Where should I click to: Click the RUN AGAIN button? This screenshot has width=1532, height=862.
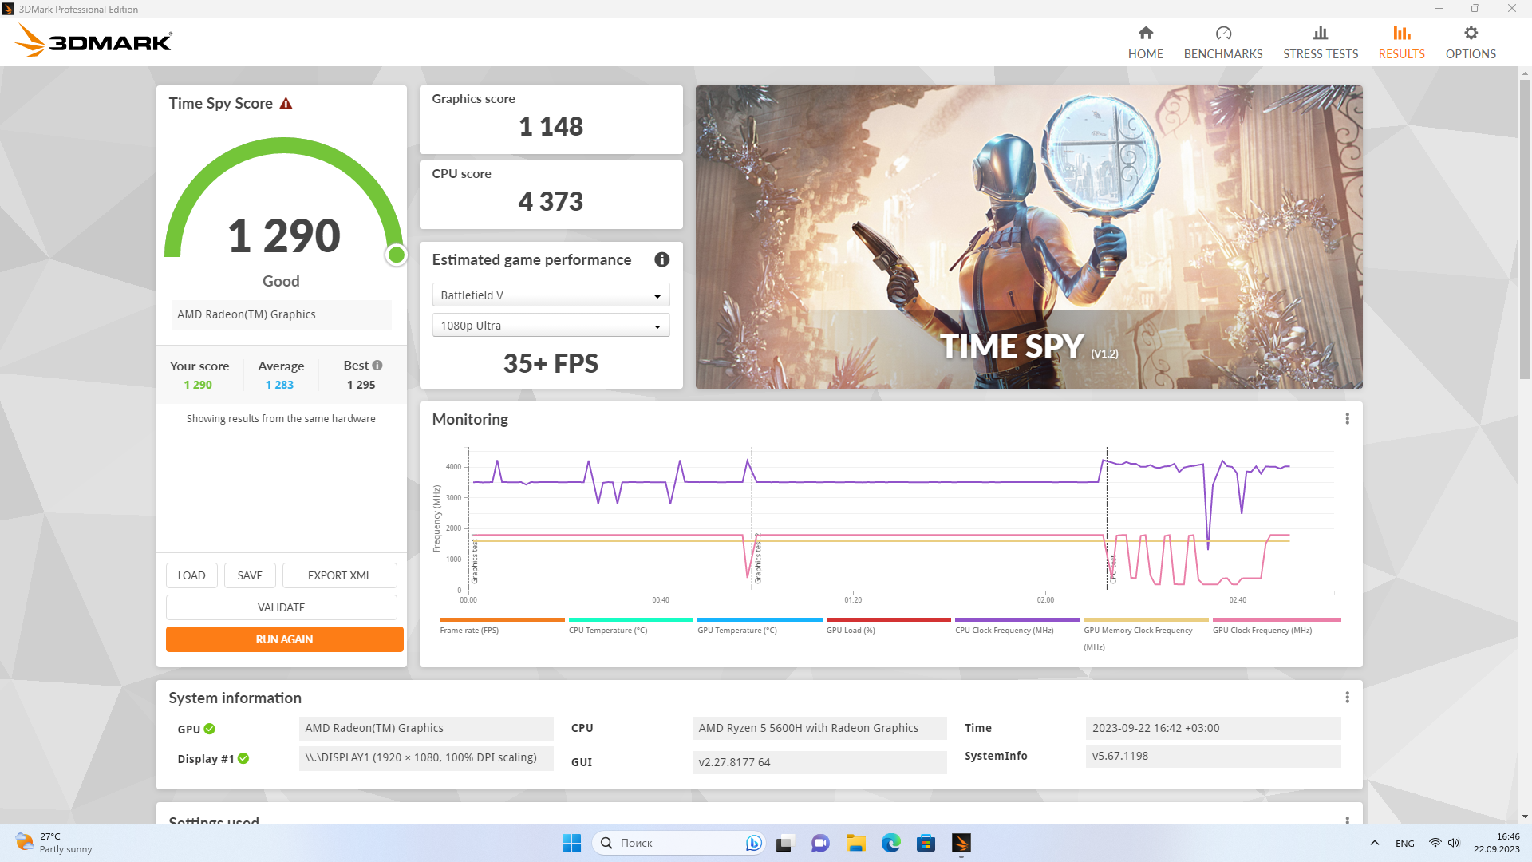coord(282,639)
